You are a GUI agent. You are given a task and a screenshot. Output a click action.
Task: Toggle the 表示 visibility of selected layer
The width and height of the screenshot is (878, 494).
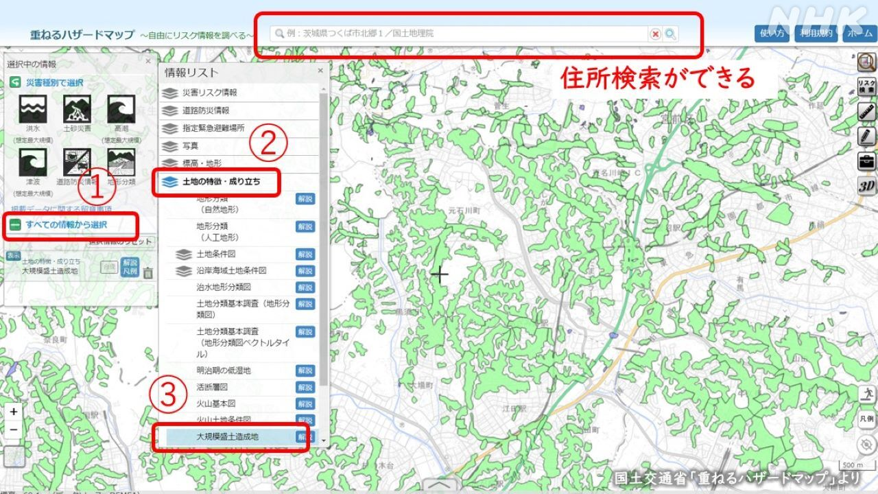14,256
